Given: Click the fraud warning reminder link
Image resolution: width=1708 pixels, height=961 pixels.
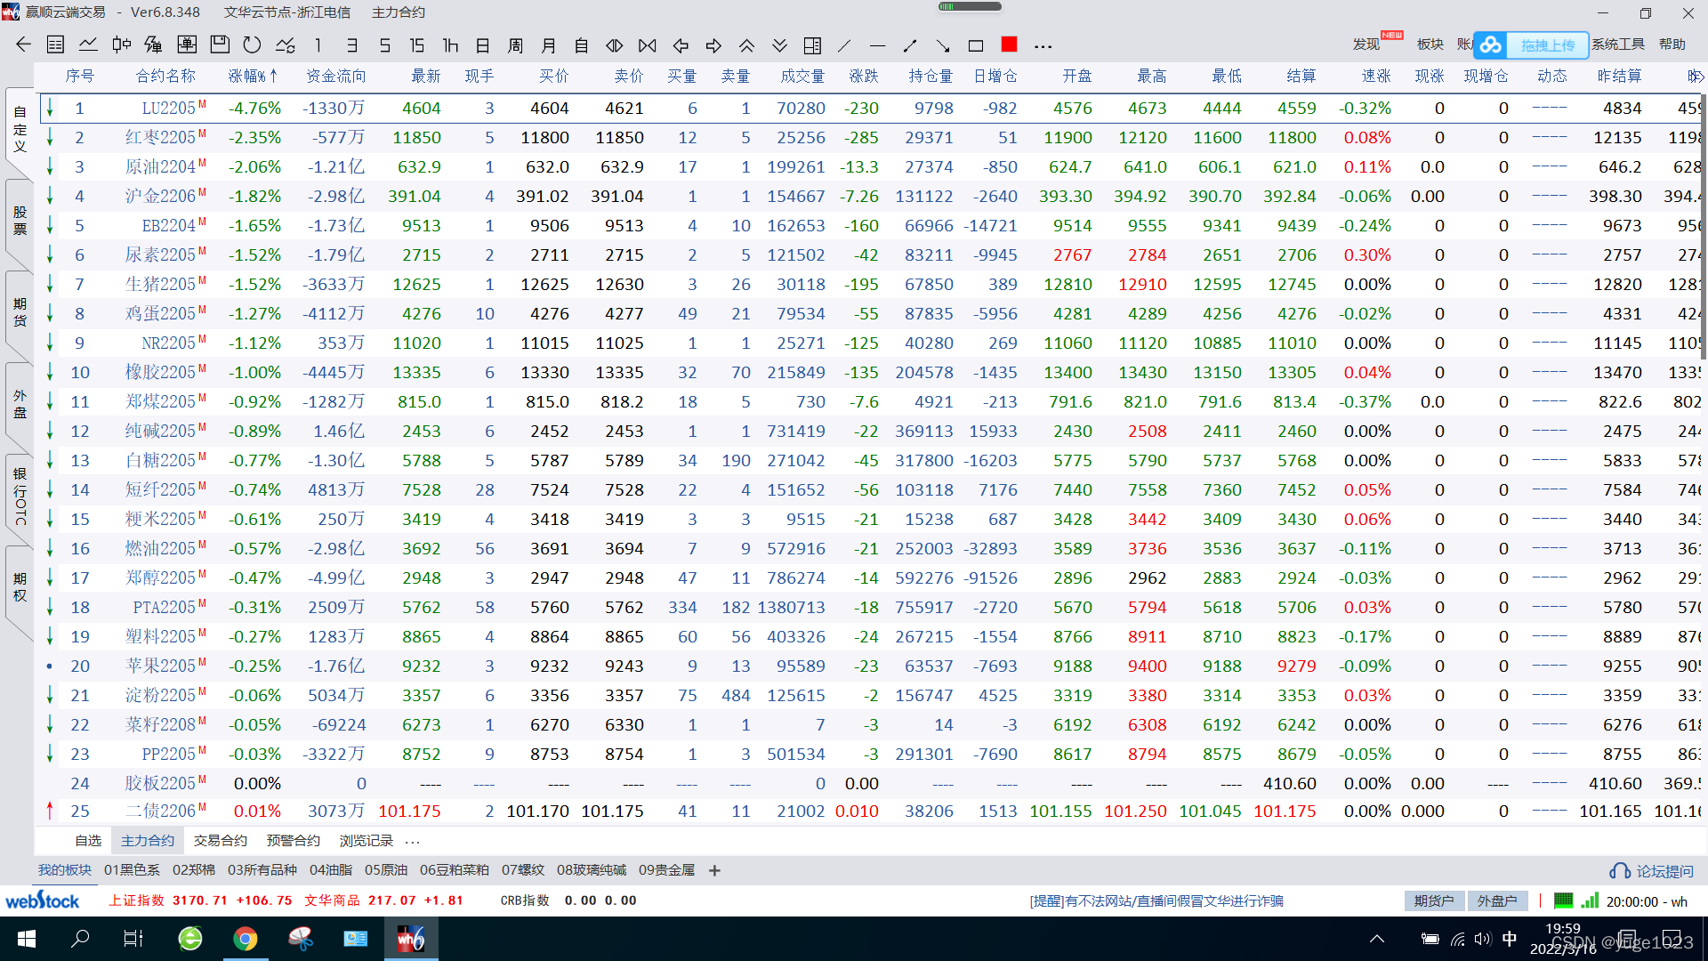Looking at the screenshot, I should click(1156, 901).
